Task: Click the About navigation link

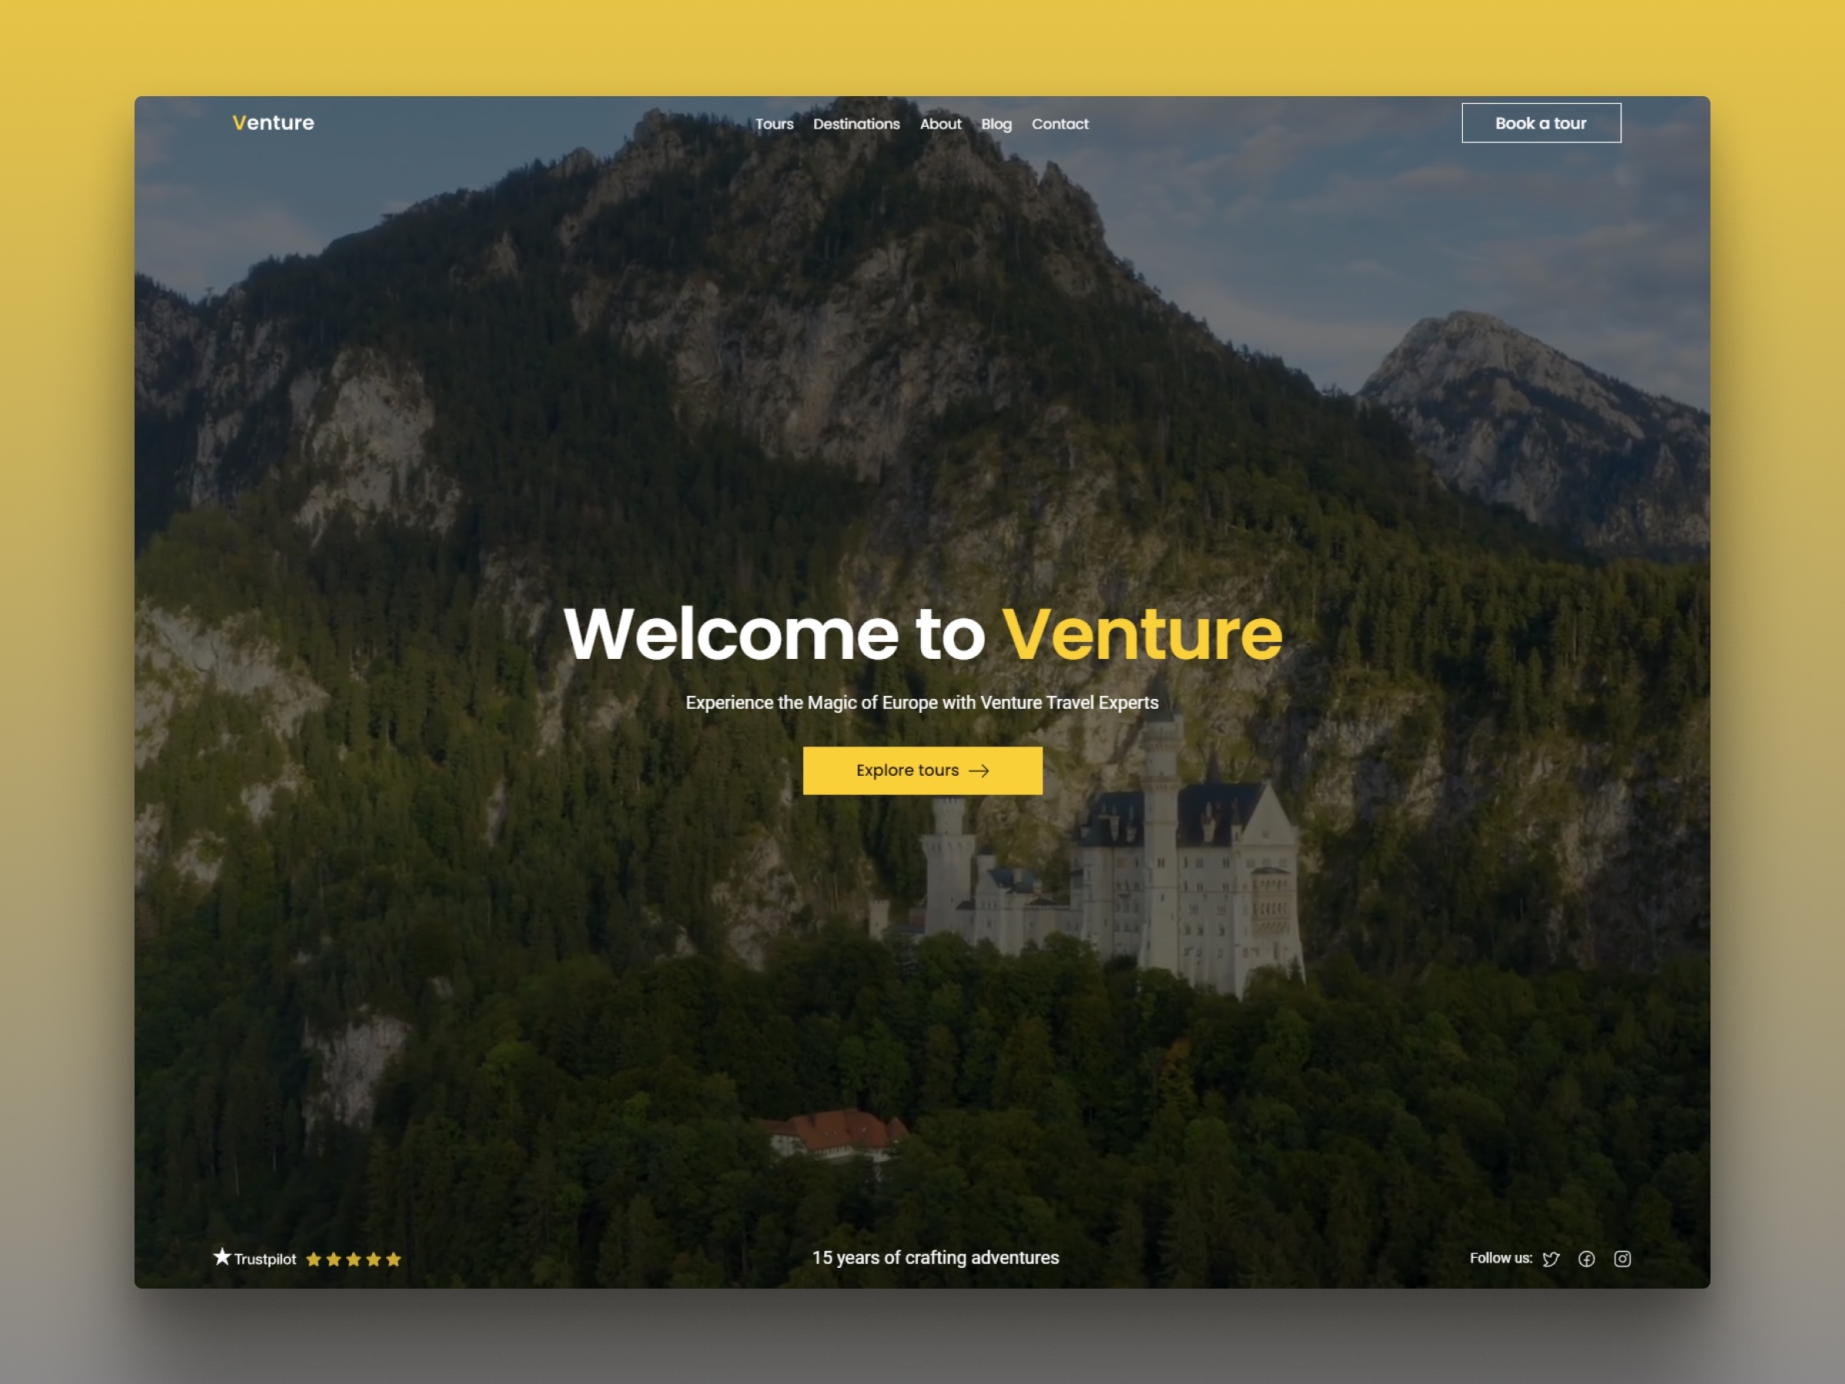Action: coord(939,122)
